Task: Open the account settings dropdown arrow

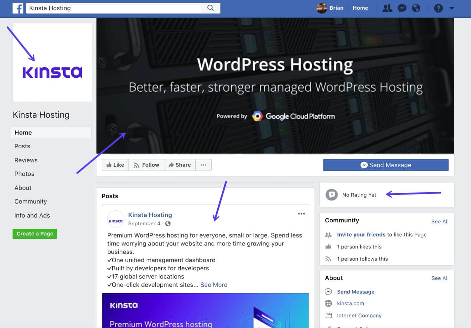Action: pyautogui.click(x=452, y=8)
